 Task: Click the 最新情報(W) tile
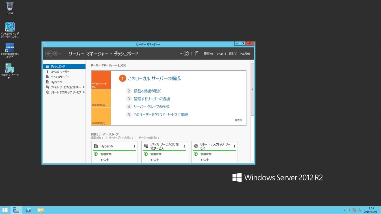(x=101, y=98)
